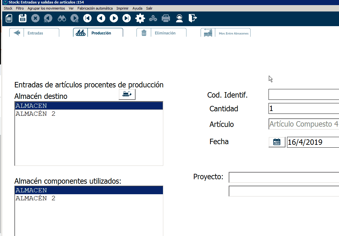Jump to the last record
The height and width of the screenshot is (236, 339).
point(127,18)
